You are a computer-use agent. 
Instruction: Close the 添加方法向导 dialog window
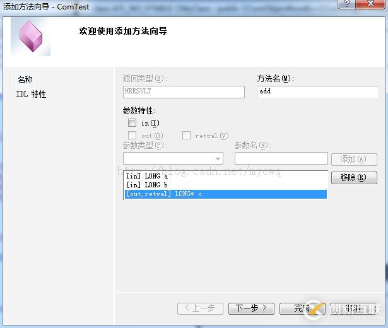click(370, 4)
